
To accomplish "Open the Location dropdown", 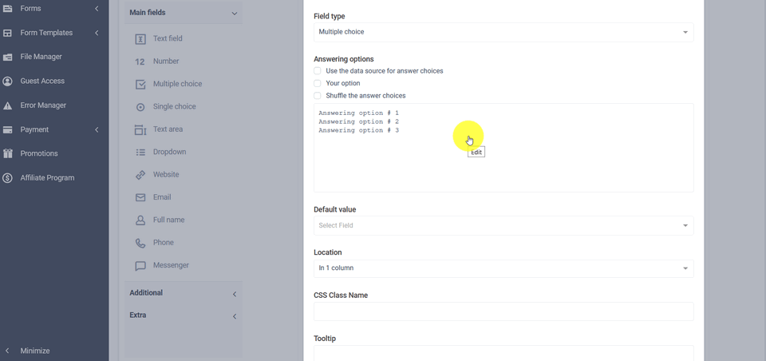I will click(x=503, y=268).
